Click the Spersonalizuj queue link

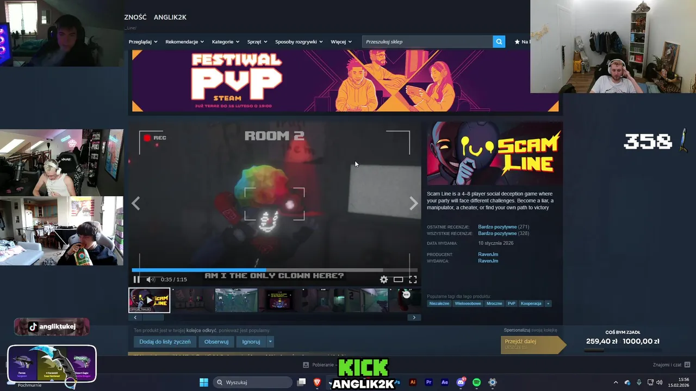click(516, 330)
